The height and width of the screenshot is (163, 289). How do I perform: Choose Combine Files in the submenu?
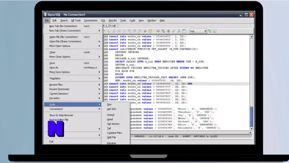click(116, 133)
